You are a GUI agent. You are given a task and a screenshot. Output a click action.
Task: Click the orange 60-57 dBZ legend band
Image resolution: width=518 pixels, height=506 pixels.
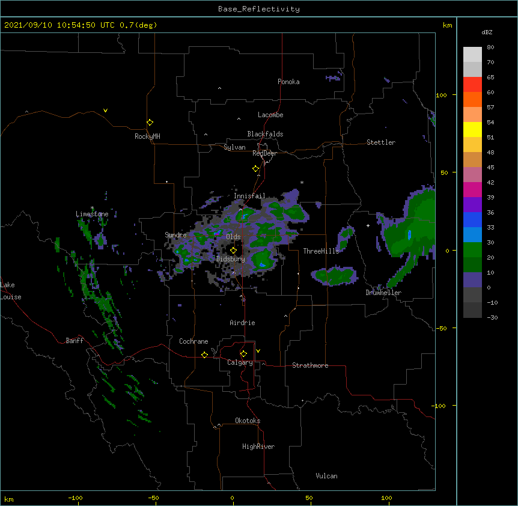pos(472,99)
